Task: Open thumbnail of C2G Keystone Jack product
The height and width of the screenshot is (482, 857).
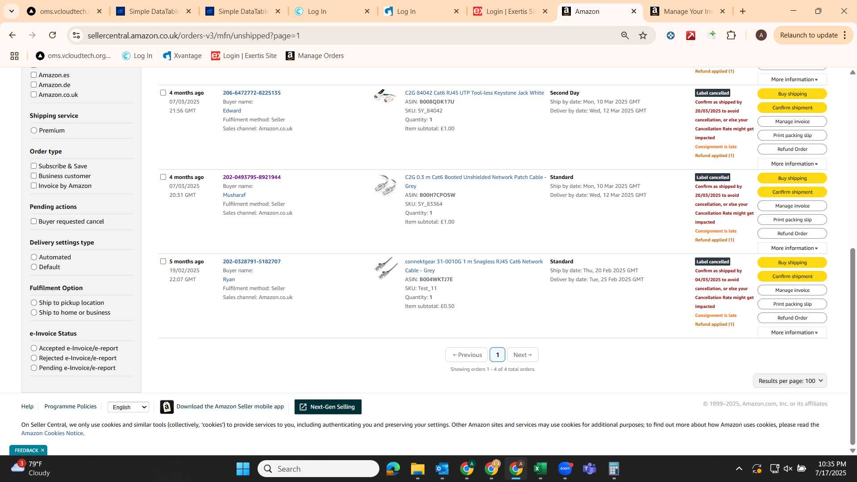Action: 385,96
